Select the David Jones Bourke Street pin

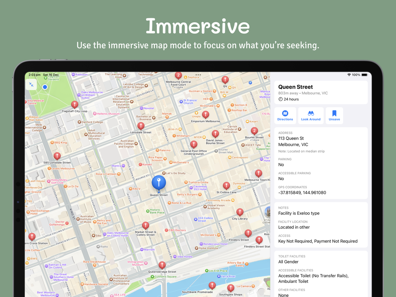click(x=215, y=133)
